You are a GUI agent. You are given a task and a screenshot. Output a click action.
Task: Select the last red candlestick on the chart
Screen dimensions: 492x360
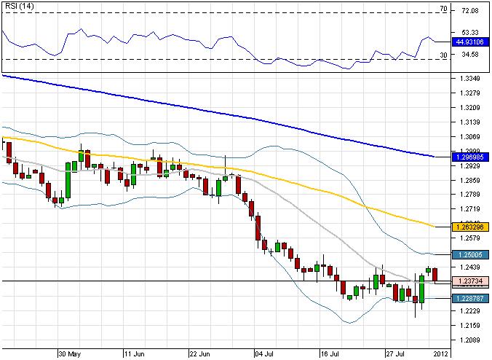(435, 275)
